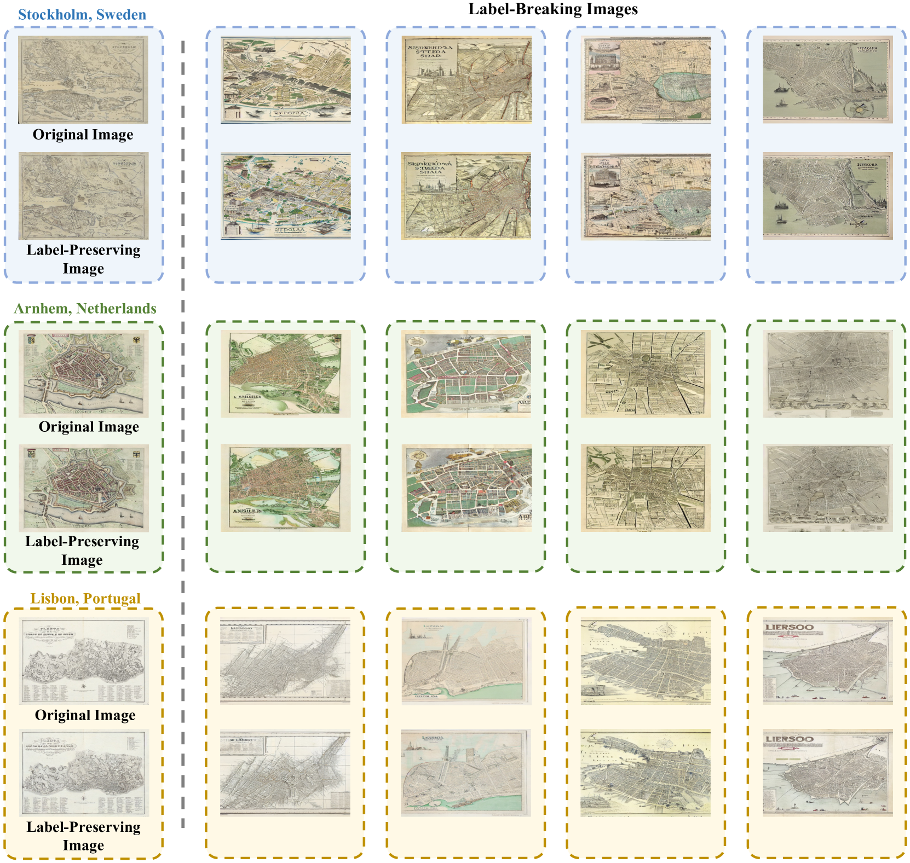The height and width of the screenshot is (863, 910).
Task: Select the upper "LIERSOO" map thumbnail
Action: (x=828, y=661)
